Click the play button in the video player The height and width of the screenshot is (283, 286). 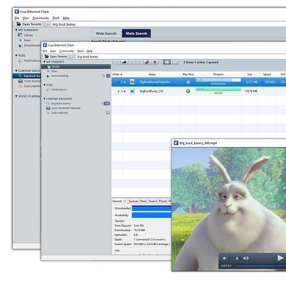click(280, 258)
